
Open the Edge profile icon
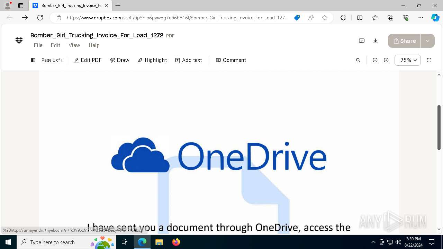pyautogui.click(x=8, y=6)
